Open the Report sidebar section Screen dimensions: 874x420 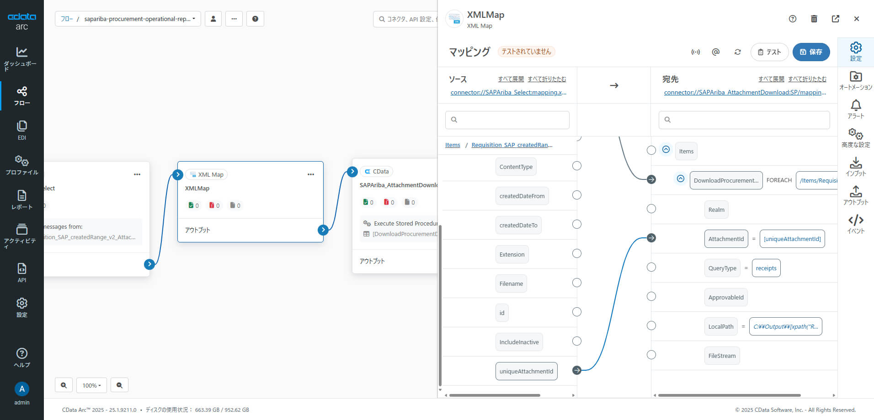click(21, 200)
